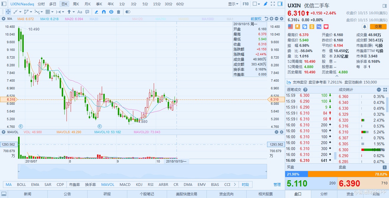The width and height of the screenshot is (389, 198).
Task: Open the 显示 display dropdown
Action: click(x=233, y=4)
